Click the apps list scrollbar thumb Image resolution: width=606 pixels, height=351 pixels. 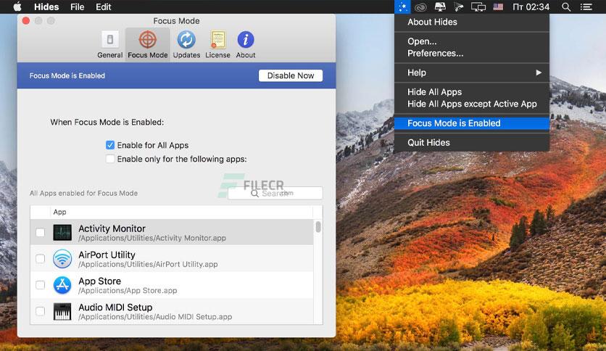[318, 226]
